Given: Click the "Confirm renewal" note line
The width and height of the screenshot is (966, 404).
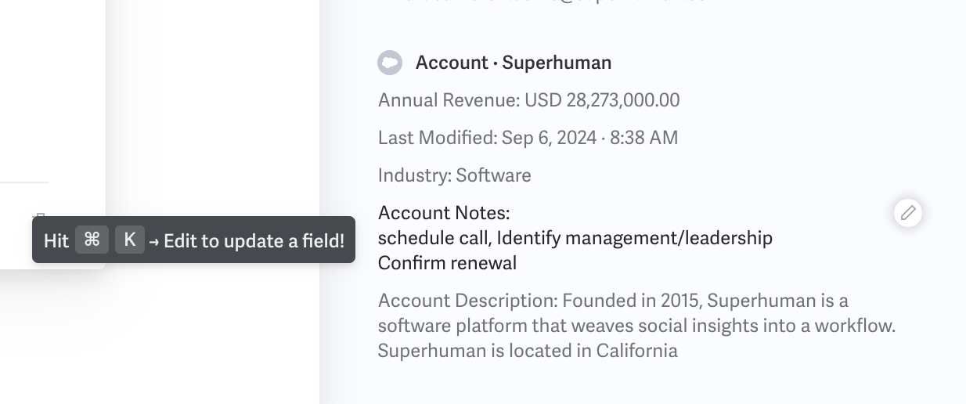Looking at the screenshot, I should 447,263.
